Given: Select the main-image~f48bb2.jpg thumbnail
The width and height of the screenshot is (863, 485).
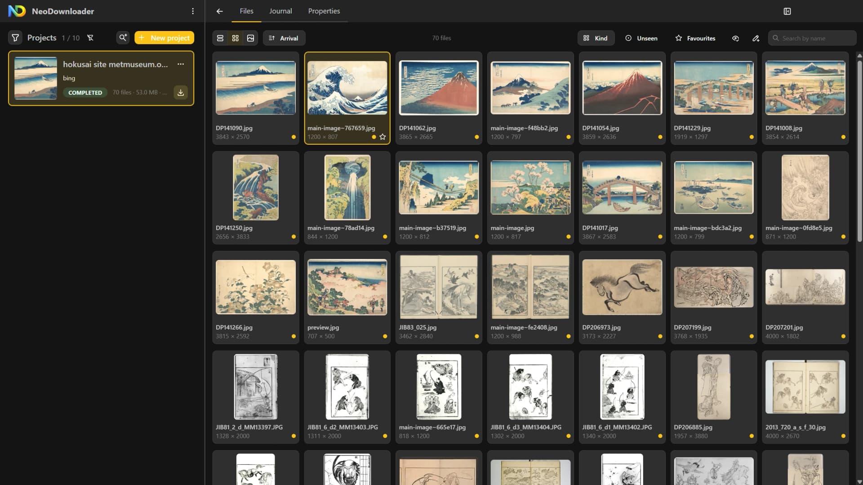Looking at the screenshot, I should [530, 88].
